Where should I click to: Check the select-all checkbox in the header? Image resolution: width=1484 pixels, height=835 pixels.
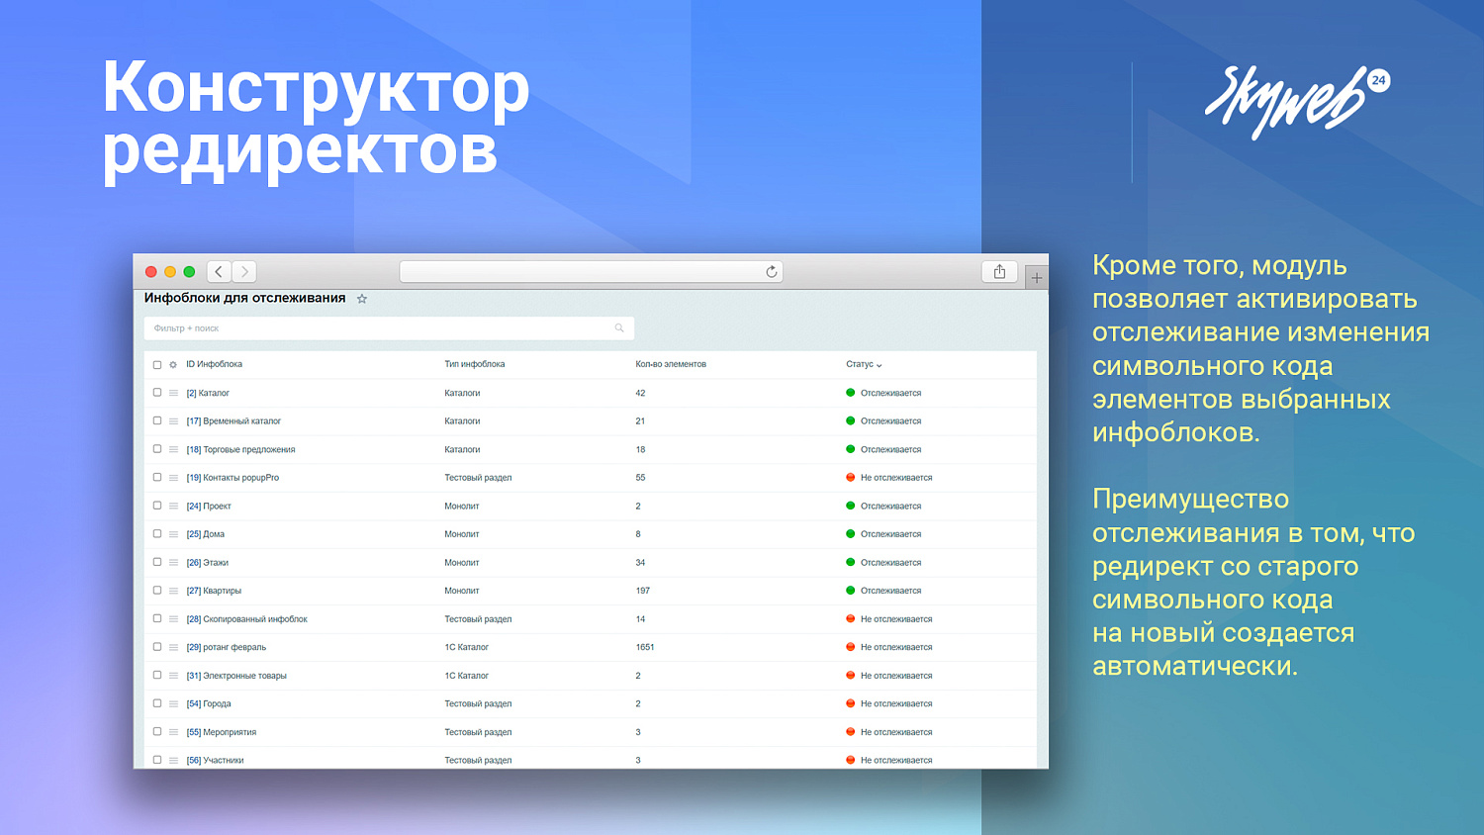[157, 364]
